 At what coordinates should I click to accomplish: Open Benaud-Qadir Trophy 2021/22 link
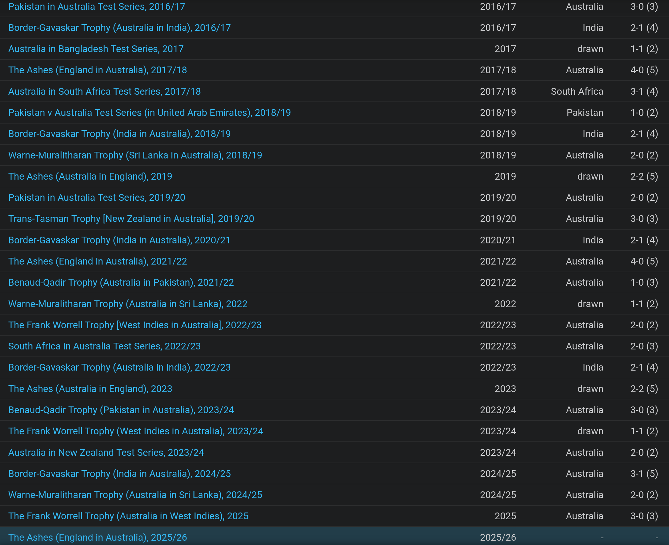pos(121,283)
